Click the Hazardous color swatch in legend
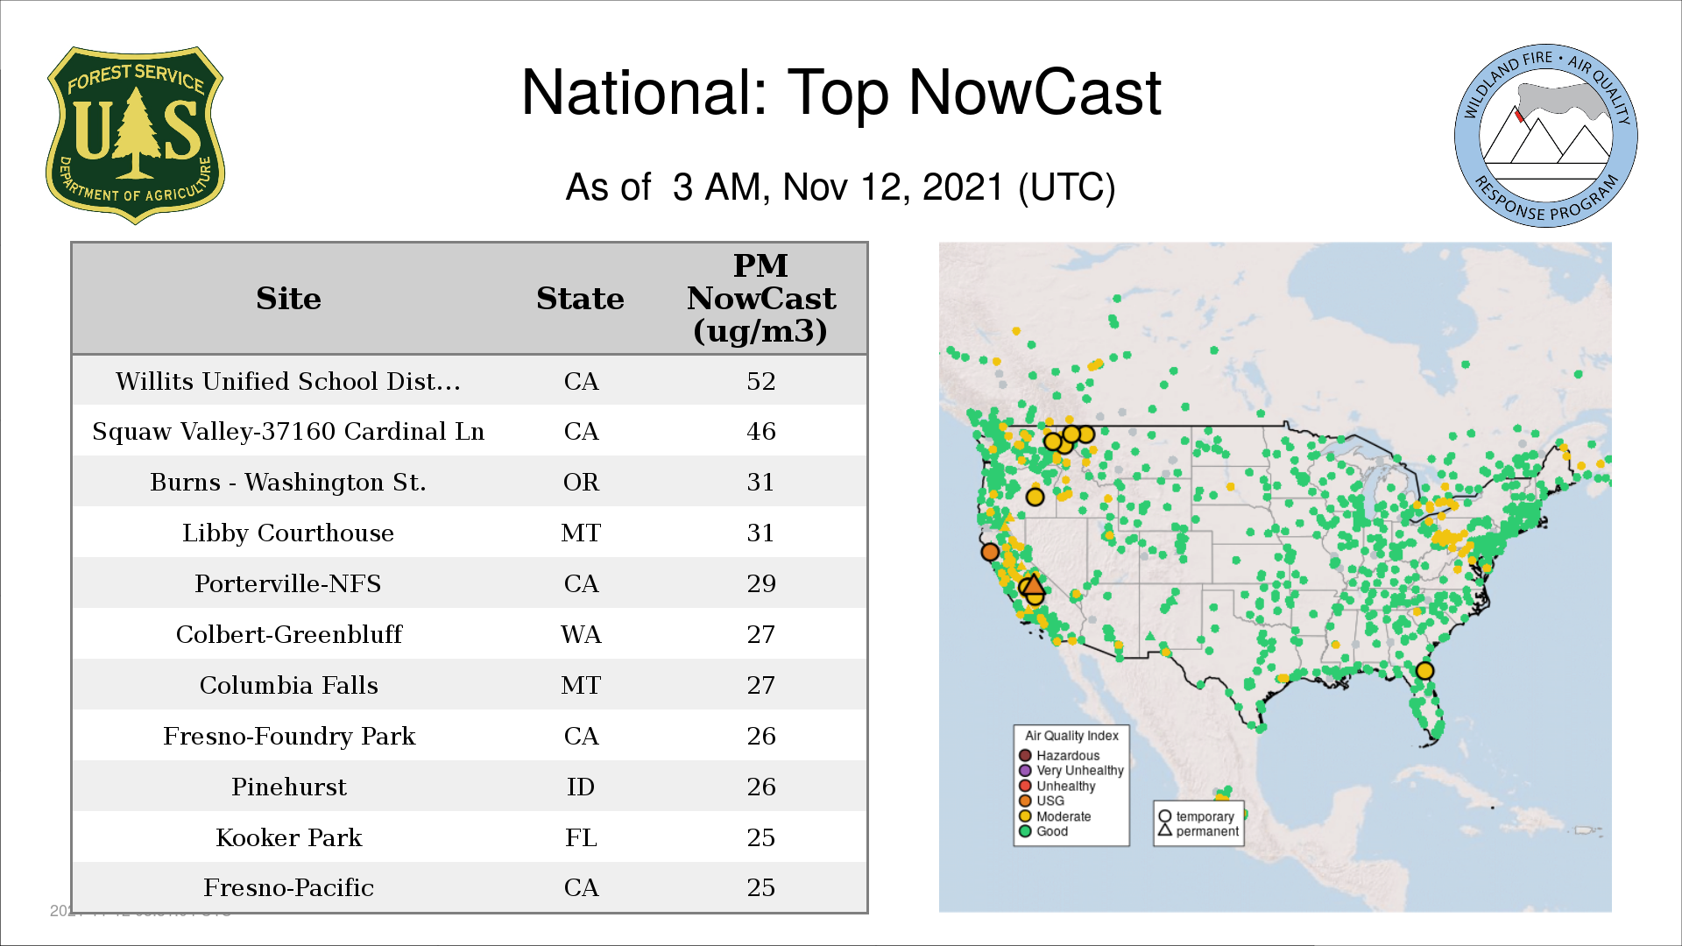This screenshot has height=946, width=1682. [x=1025, y=755]
